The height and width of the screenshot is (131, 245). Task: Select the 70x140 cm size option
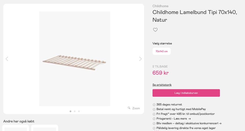pyautogui.click(x=162, y=51)
